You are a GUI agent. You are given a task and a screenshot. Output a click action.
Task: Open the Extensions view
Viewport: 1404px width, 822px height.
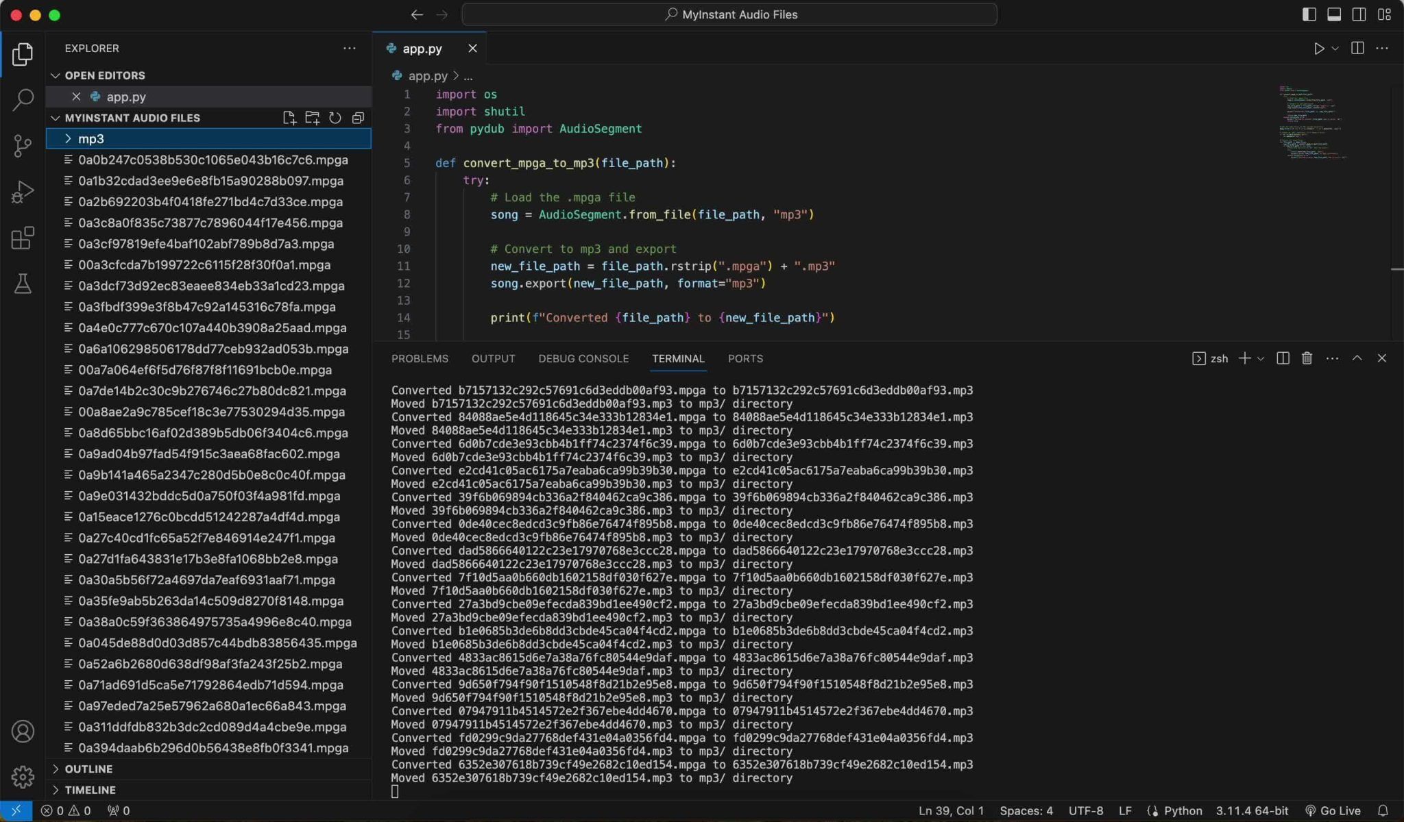coord(23,238)
